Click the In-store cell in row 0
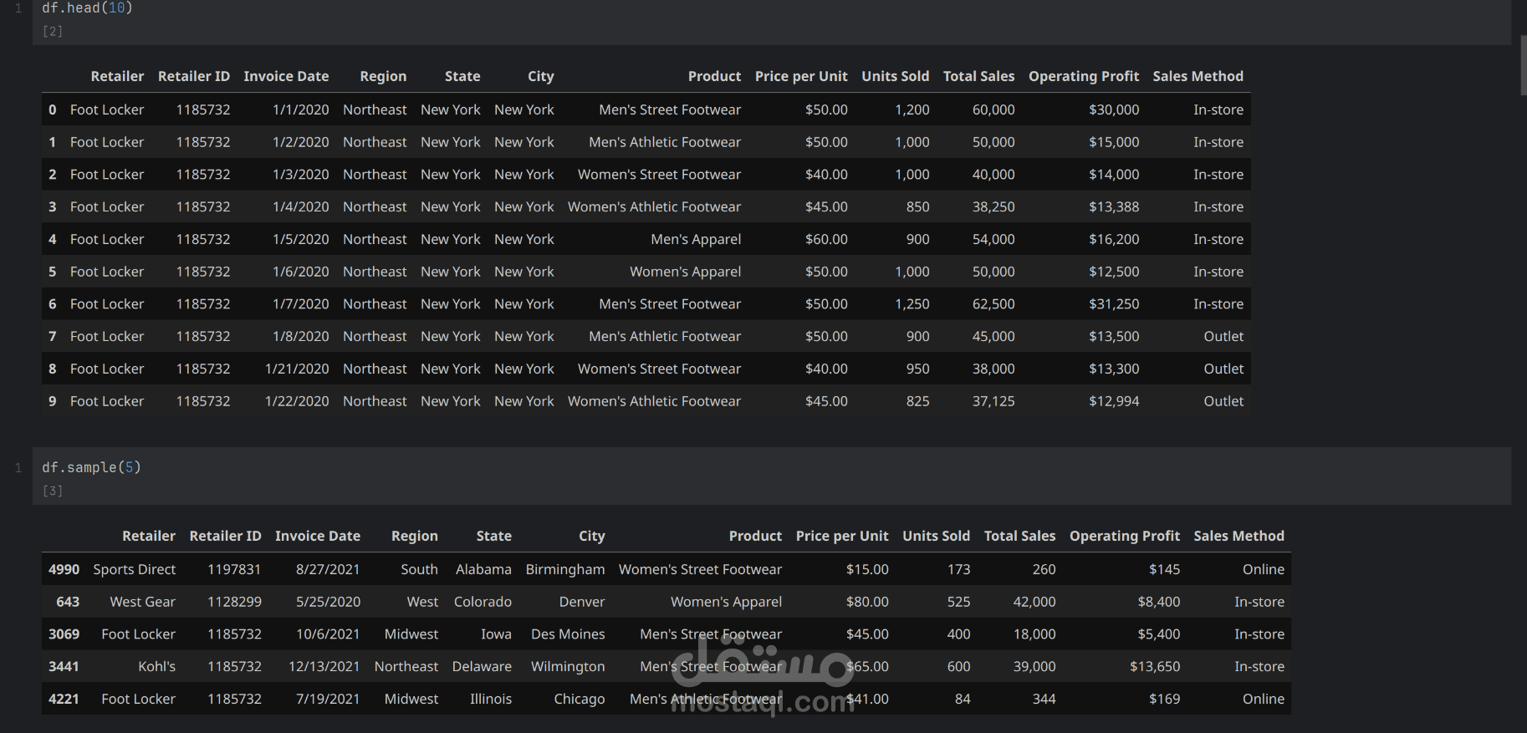Screen dimensions: 1527x733 1218,109
